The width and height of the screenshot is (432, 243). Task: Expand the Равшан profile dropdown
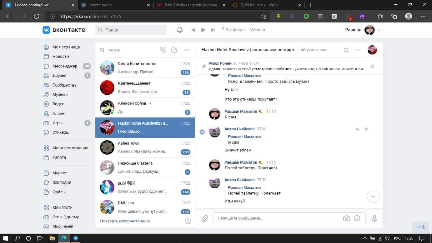click(x=379, y=30)
